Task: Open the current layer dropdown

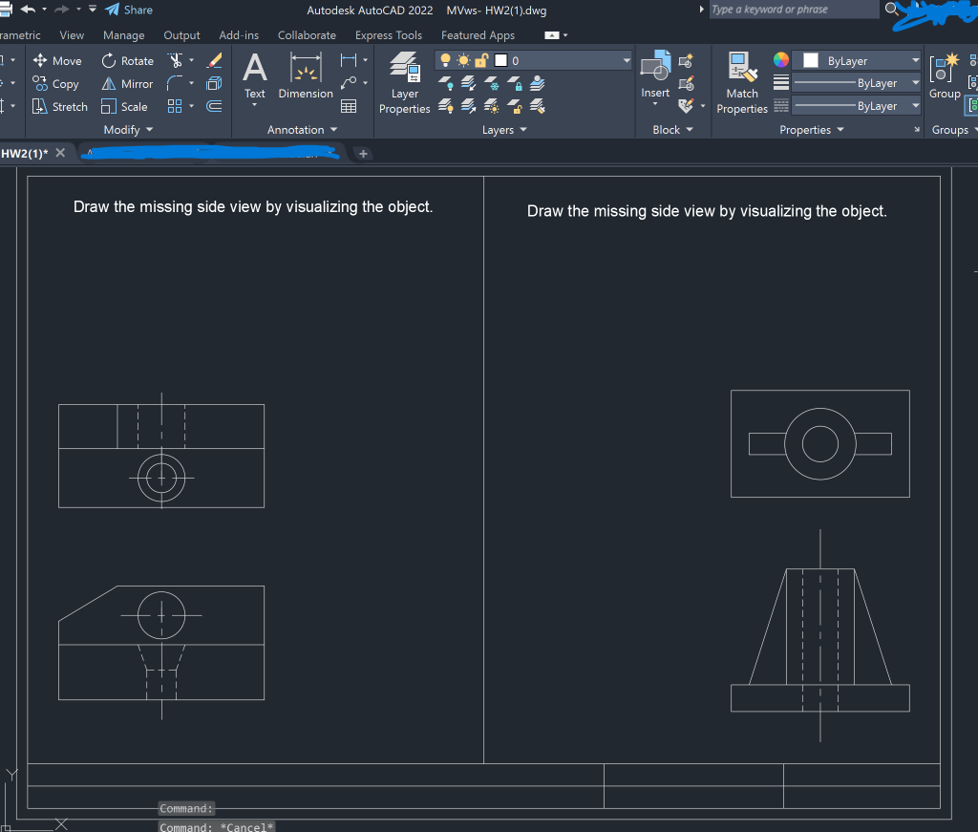Action: [x=627, y=61]
